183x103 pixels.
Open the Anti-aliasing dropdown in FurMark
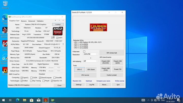click(x=90, y=61)
